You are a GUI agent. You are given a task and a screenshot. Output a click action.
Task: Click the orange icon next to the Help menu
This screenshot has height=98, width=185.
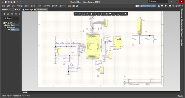pyautogui.click(x=74, y=6)
